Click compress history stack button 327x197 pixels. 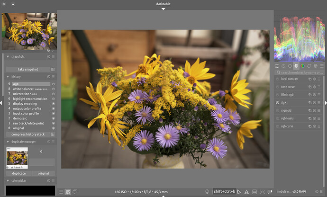pyautogui.click(x=28, y=134)
